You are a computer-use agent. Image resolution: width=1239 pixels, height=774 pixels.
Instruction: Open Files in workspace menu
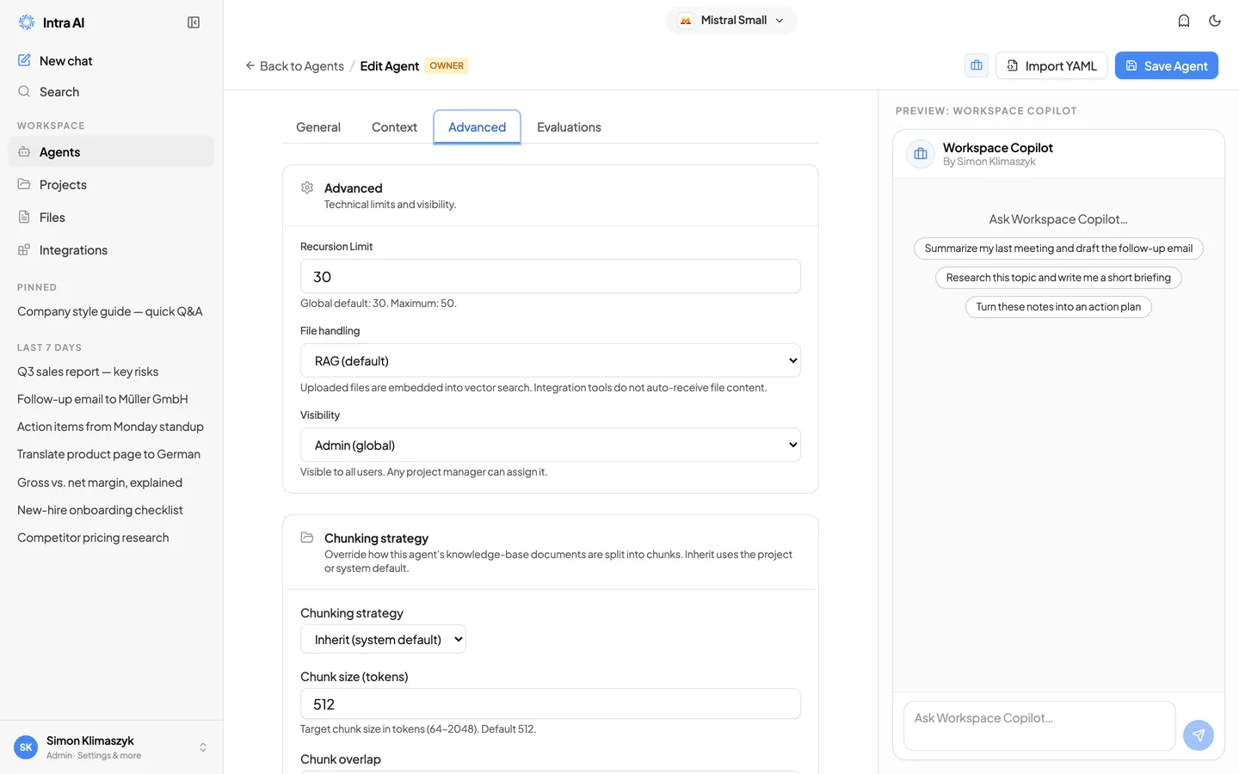[112, 217]
